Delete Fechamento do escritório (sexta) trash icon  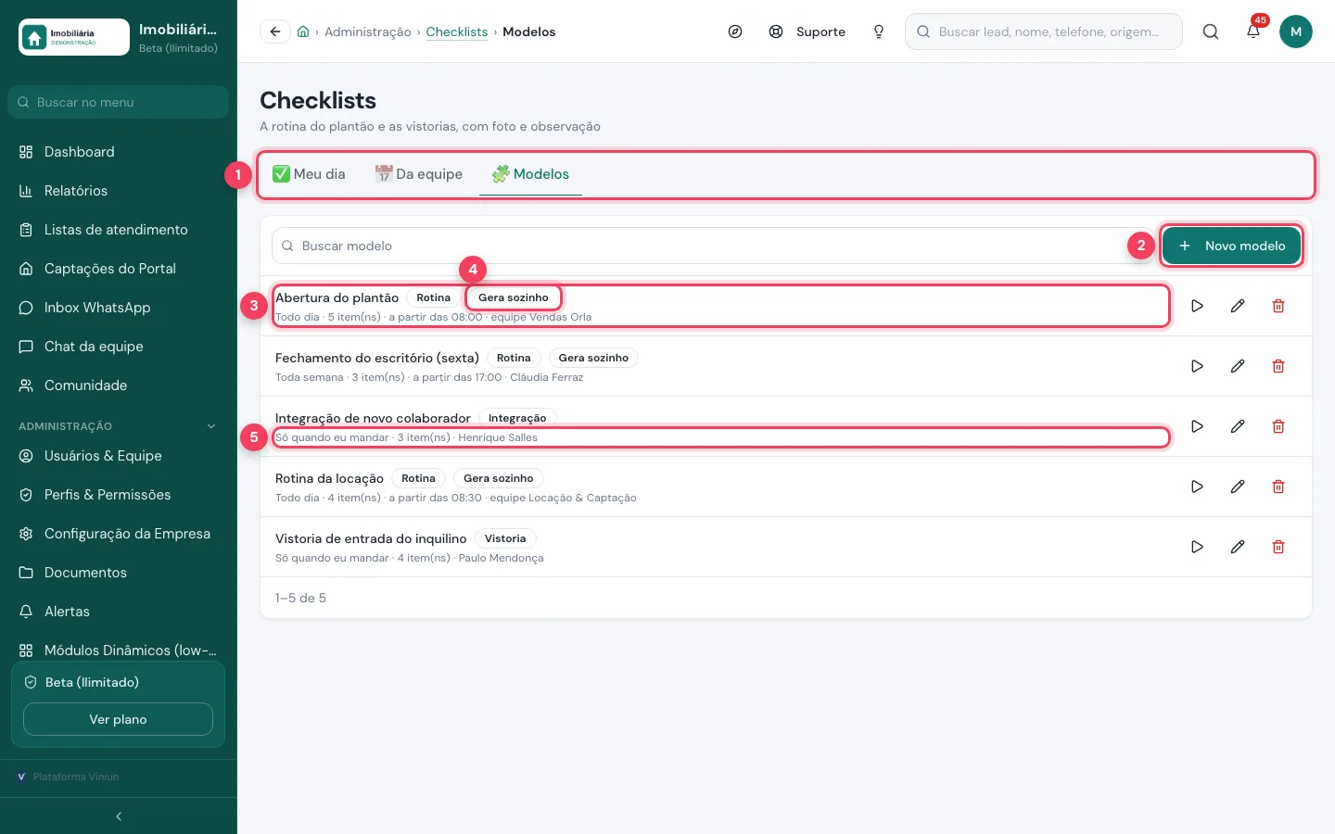(1278, 366)
